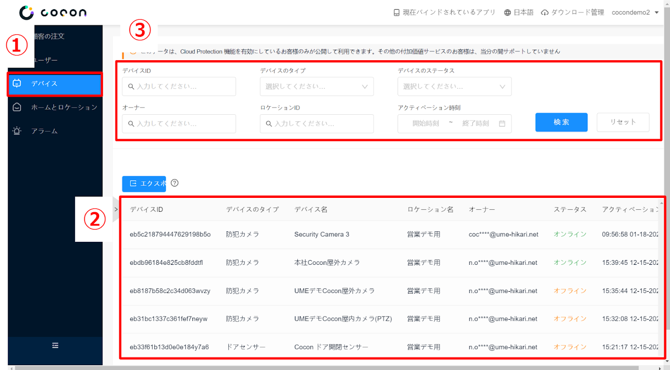Click the 終了時刻 date field

(x=476, y=123)
